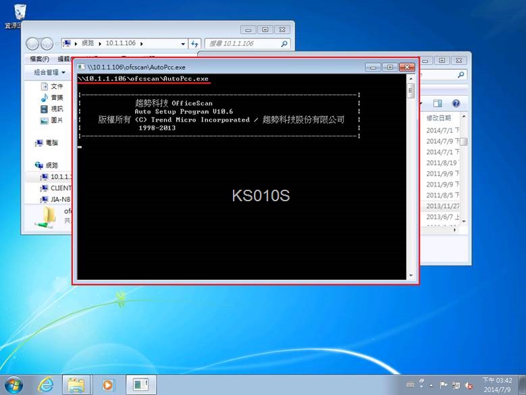526x395 pixels.
Task: Open Windows Media Player from the taskbar
Action: click(x=107, y=384)
